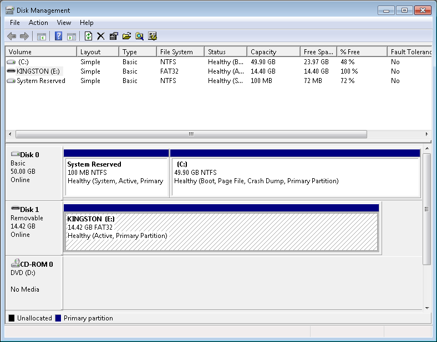Click the magnifier Explore toolbar icon
437x342 pixels.
point(139,37)
